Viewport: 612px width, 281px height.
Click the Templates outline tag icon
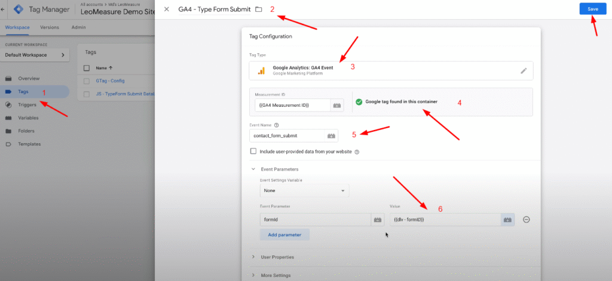(8, 144)
